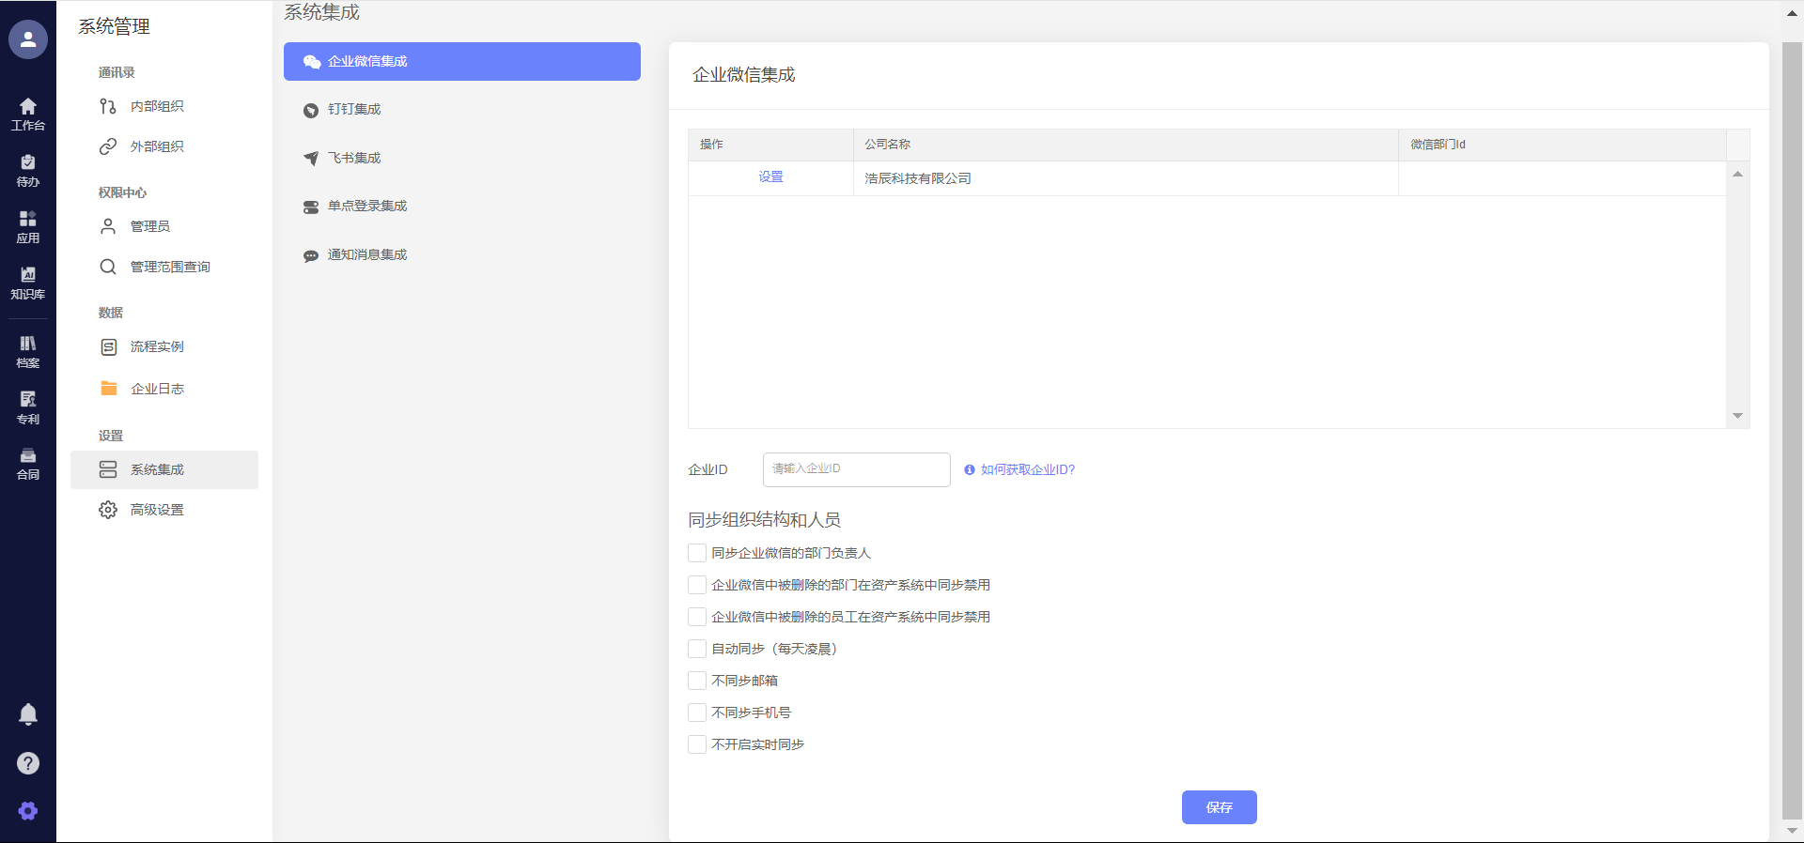Open the 合同 contract icon

click(x=28, y=463)
